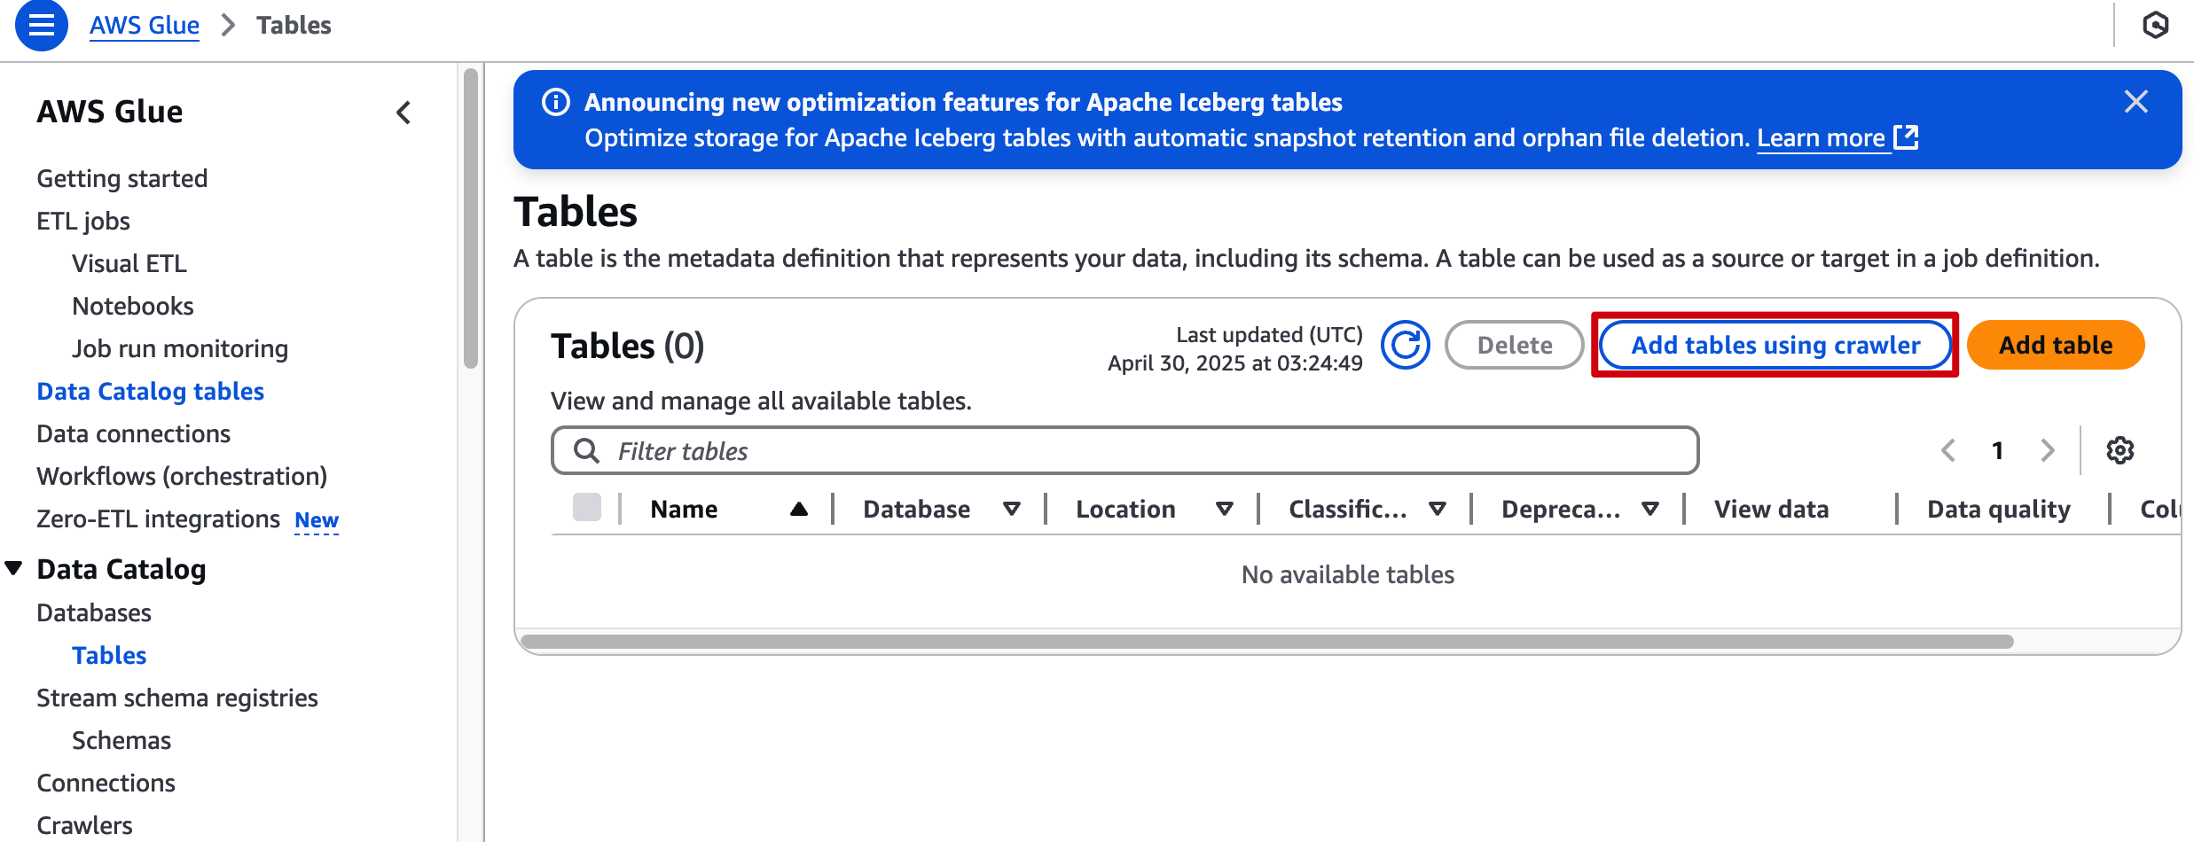Image resolution: width=2194 pixels, height=842 pixels.
Task: Sort tables by Name ascending arrow
Action: [x=799, y=509]
